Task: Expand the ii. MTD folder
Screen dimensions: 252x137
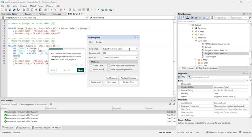Action: (x=196, y=60)
